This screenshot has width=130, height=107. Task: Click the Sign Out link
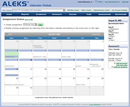[125, 2]
